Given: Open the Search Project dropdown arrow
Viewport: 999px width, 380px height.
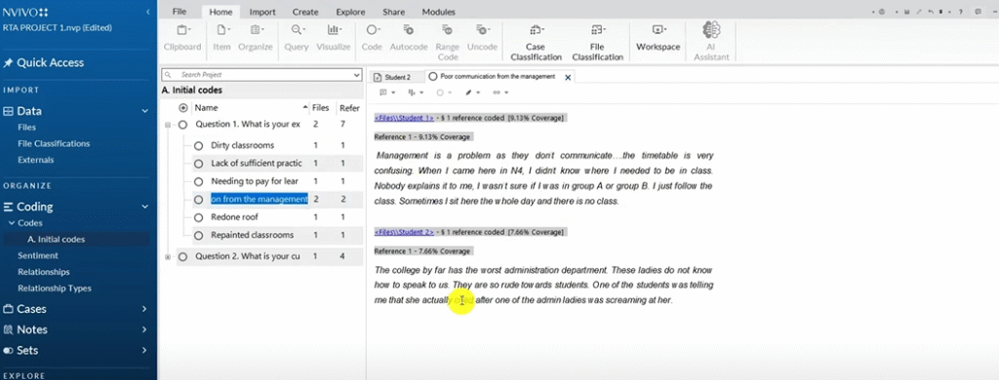Looking at the screenshot, I should point(357,75).
